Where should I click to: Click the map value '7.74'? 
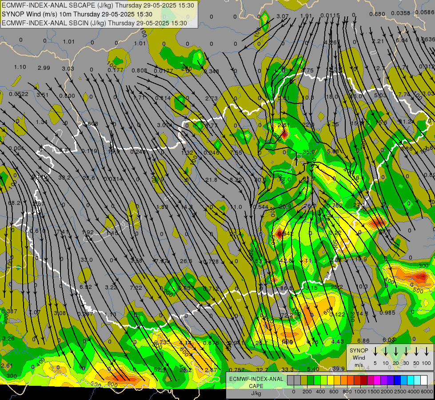(x=404, y=94)
